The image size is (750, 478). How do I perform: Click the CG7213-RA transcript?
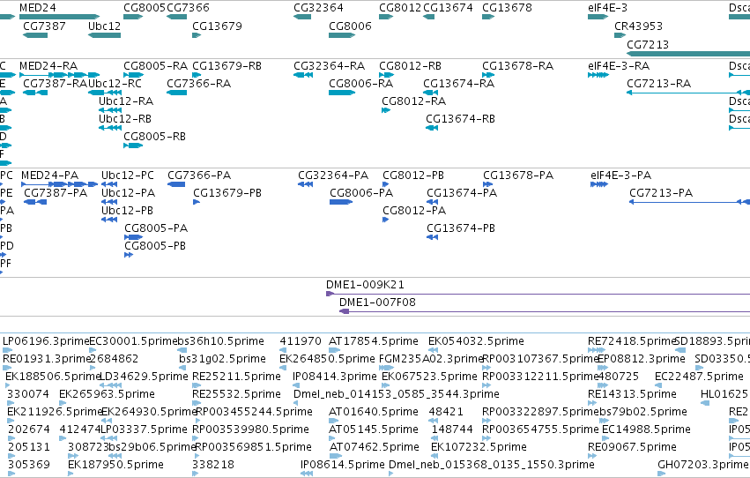pyautogui.click(x=688, y=93)
